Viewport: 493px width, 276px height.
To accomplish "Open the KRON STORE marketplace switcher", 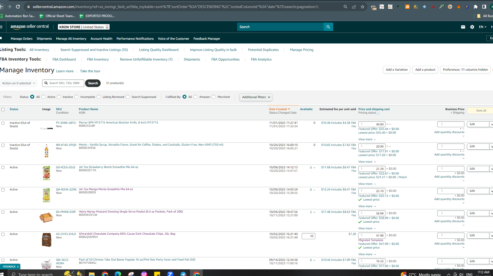I will point(84,27).
